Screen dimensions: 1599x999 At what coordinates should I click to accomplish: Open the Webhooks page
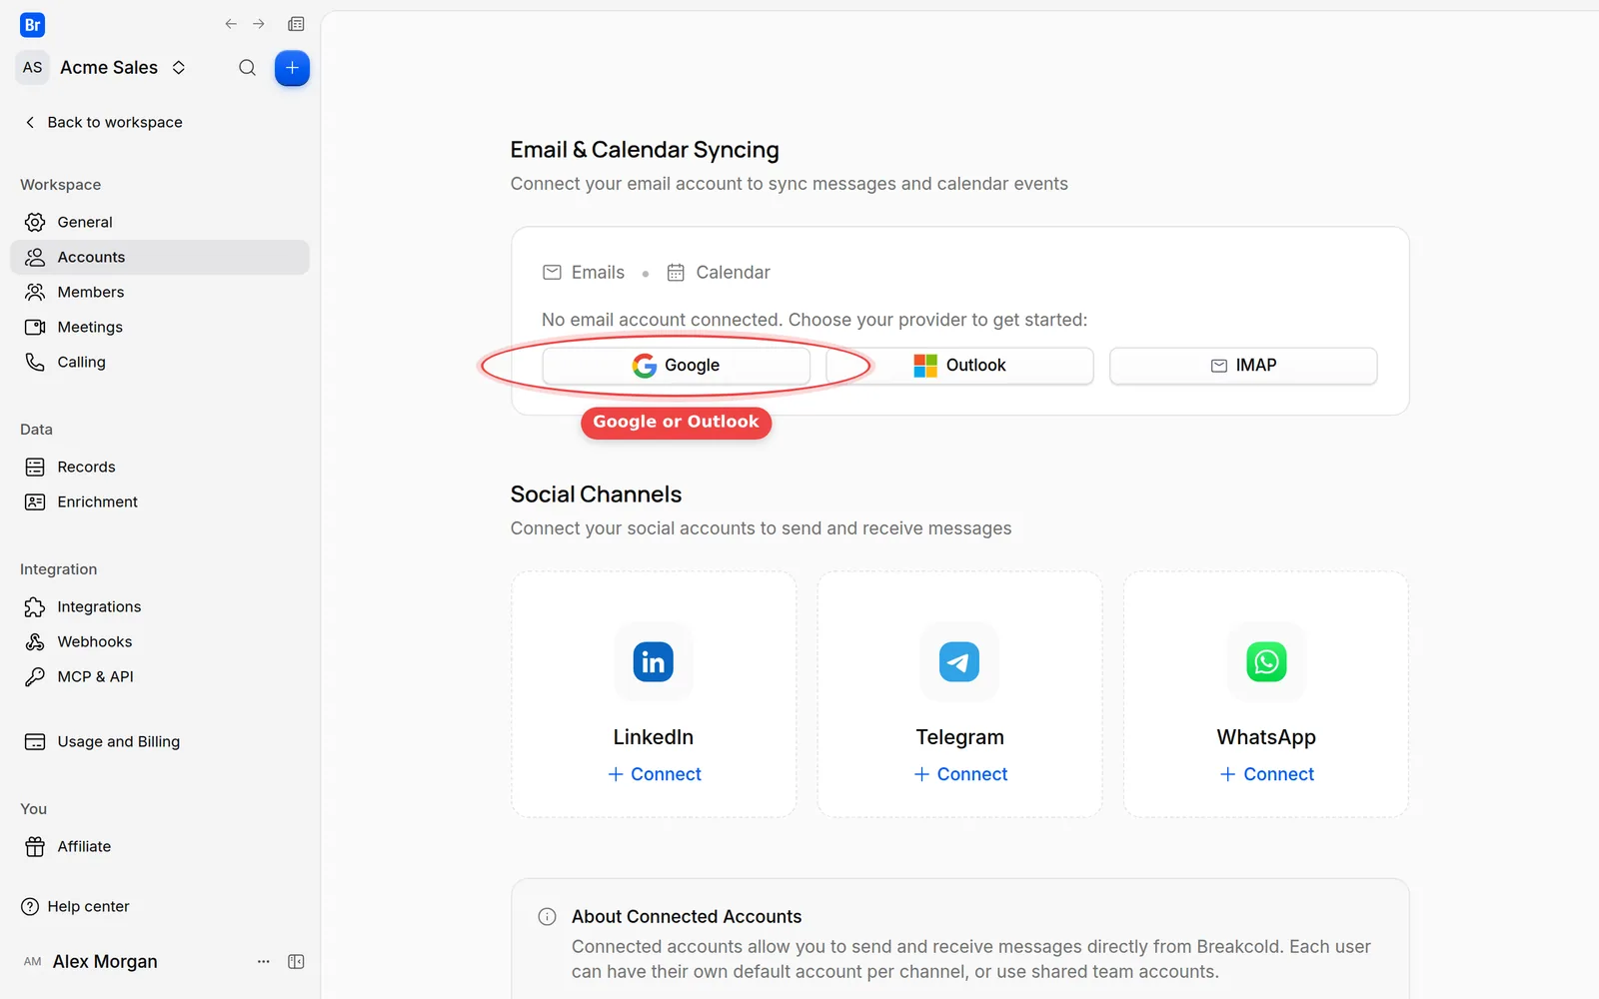(x=160, y=641)
